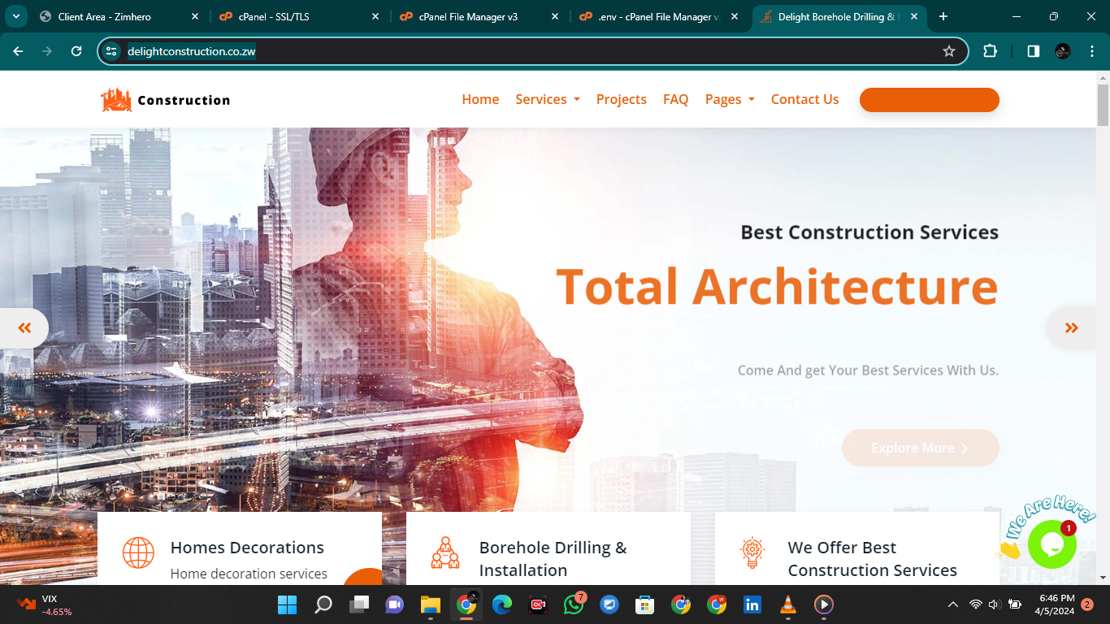Open the tab search dropdown arrow
Screen dimensions: 1110x624
click(x=15, y=16)
